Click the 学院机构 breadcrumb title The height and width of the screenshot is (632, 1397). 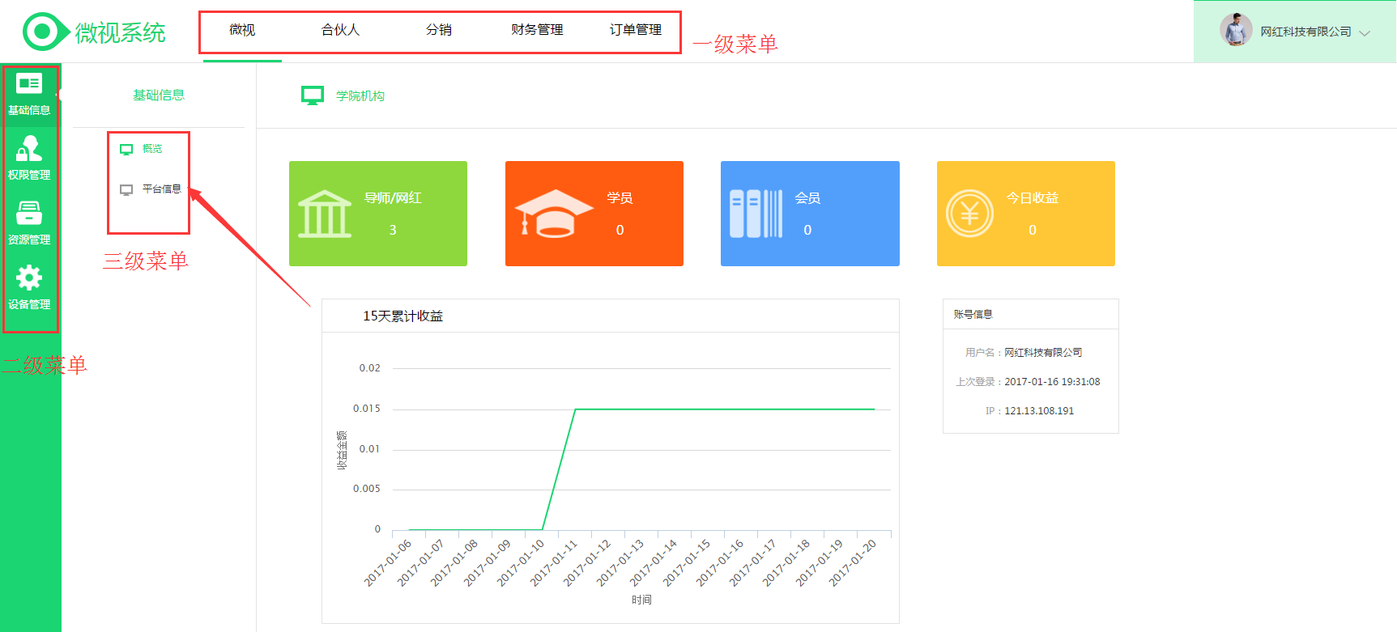click(x=360, y=96)
